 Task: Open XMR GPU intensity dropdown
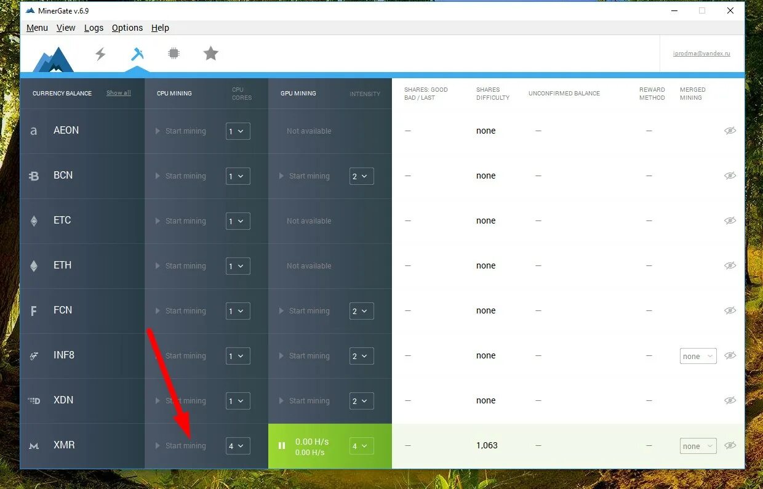pyautogui.click(x=361, y=446)
